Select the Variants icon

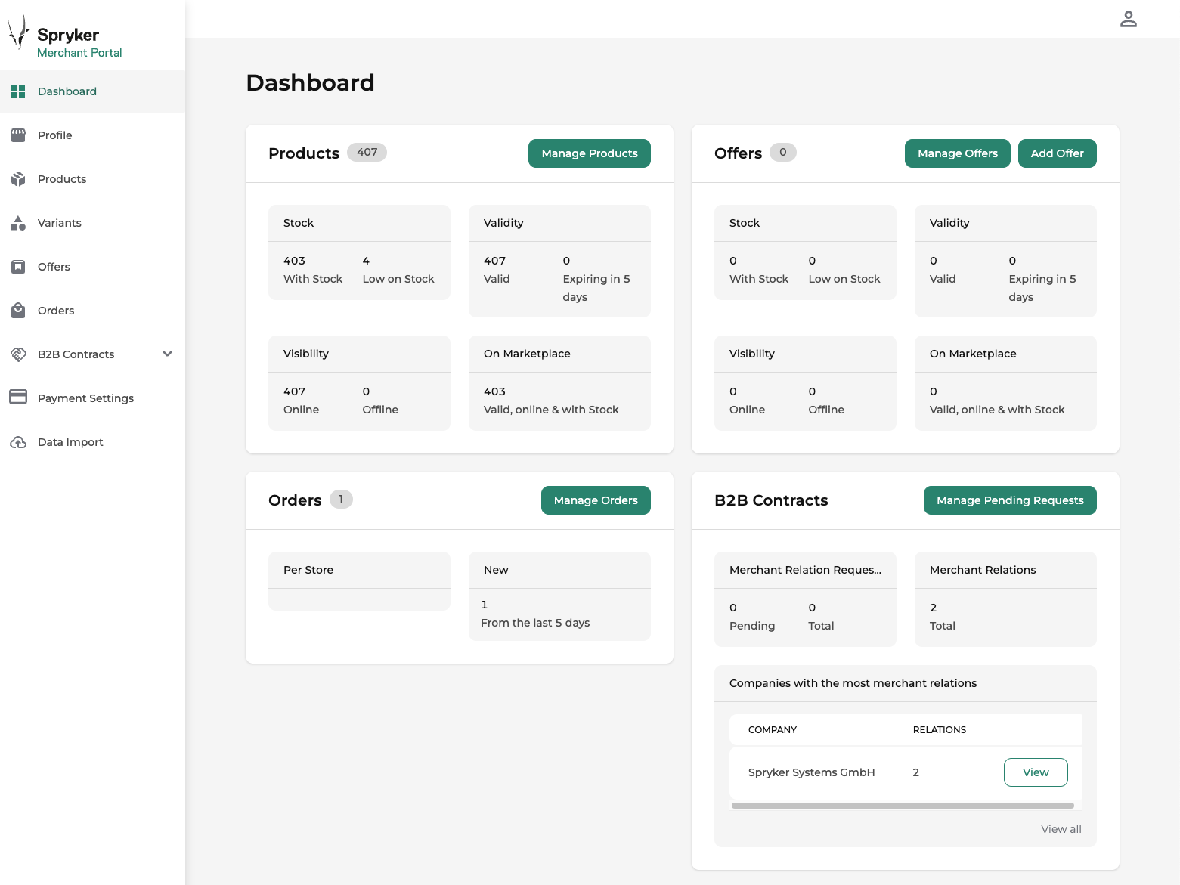pos(19,222)
